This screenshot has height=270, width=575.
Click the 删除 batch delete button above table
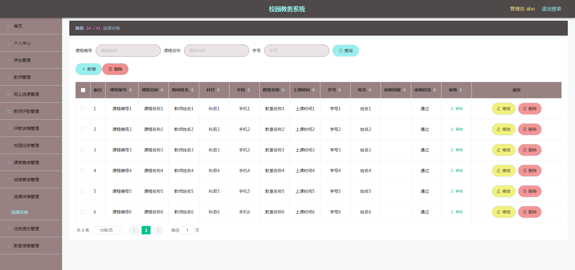[x=115, y=69]
